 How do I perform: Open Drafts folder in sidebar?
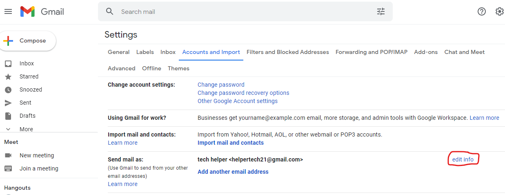coord(27,116)
